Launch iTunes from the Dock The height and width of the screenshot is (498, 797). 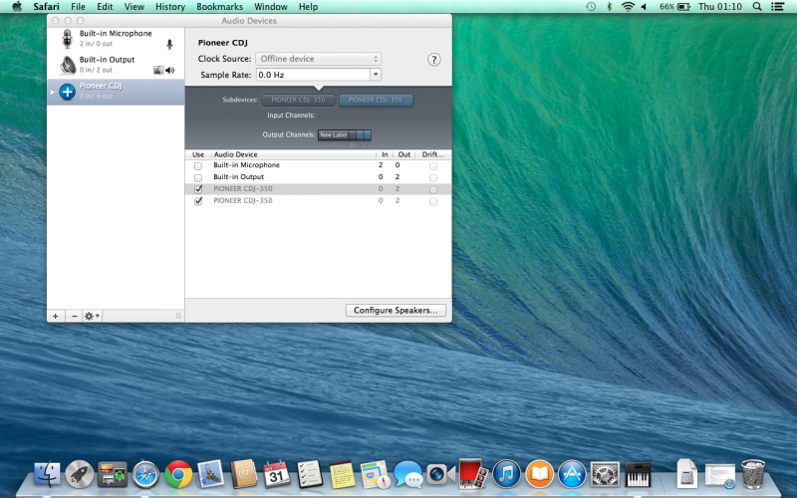point(507,473)
